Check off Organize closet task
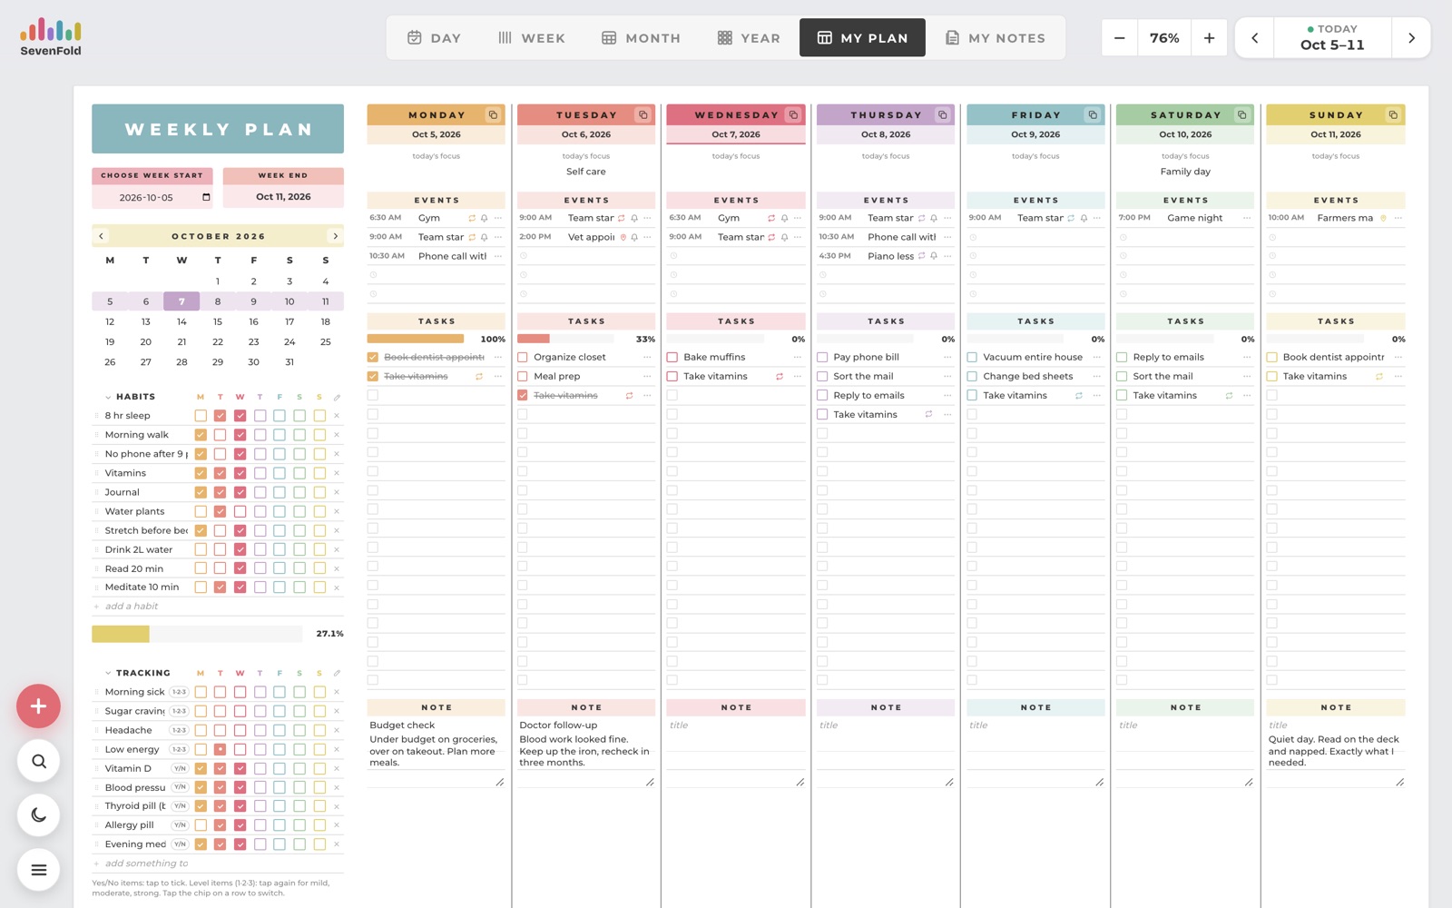Image resolution: width=1452 pixels, height=908 pixels. (523, 357)
